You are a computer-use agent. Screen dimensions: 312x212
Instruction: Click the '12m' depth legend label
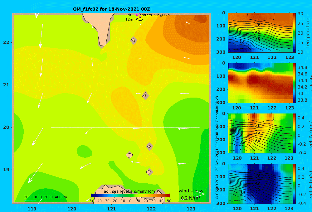129,19
